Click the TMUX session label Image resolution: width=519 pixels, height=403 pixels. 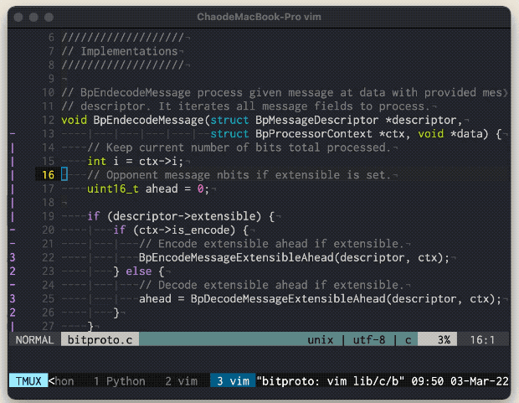28,381
